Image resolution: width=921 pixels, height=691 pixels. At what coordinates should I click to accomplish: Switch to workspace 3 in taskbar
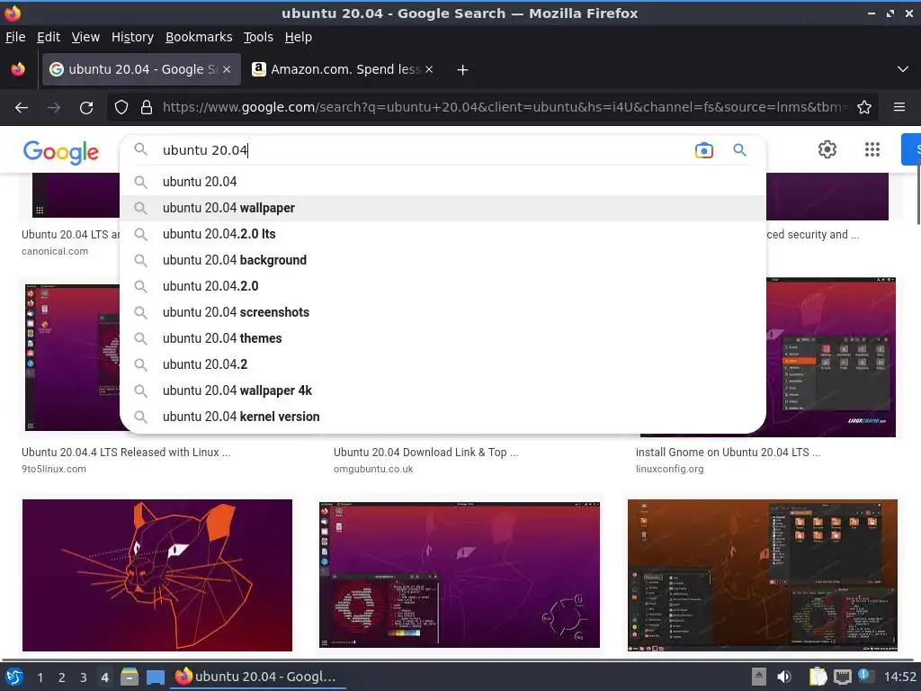pos(84,678)
